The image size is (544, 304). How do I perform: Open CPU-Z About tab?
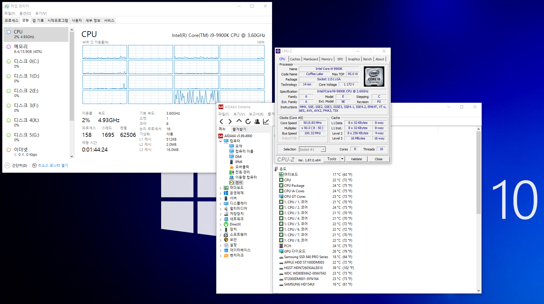coord(380,59)
